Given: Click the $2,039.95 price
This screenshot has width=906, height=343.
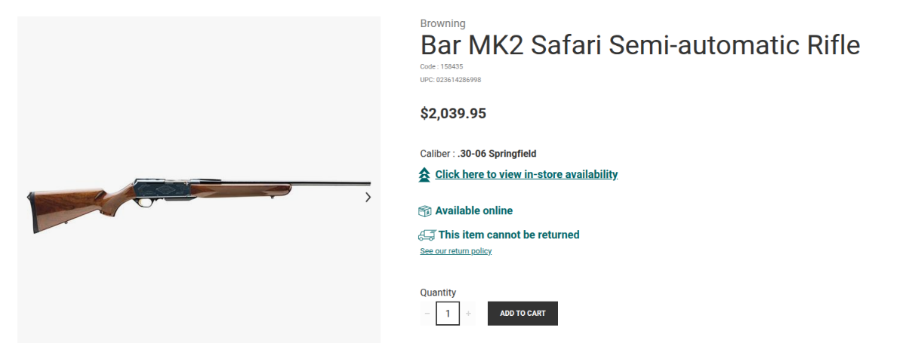Looking at the screenshot, I should (453, 114).
